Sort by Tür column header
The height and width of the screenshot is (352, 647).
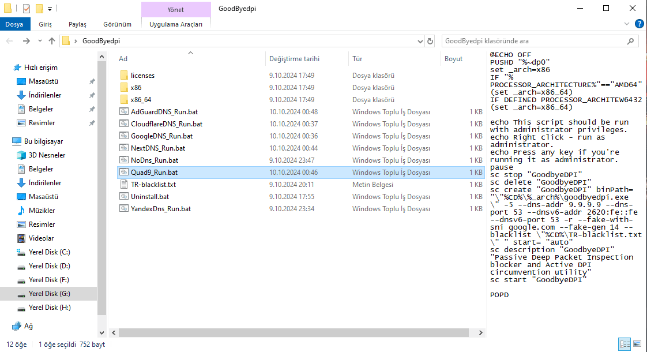point(358,59)
